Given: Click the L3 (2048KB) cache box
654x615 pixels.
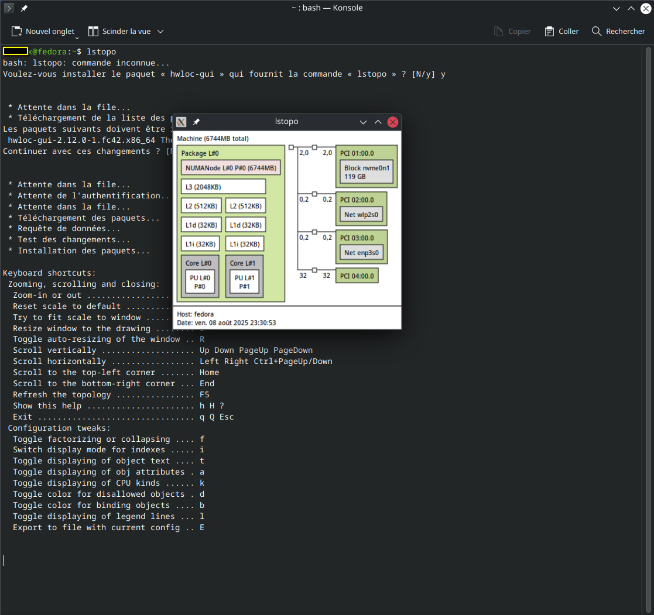Looking at the screenshot, I should (223, 187).
